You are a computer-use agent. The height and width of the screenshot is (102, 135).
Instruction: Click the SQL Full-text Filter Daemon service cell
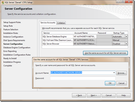(58, 40)
